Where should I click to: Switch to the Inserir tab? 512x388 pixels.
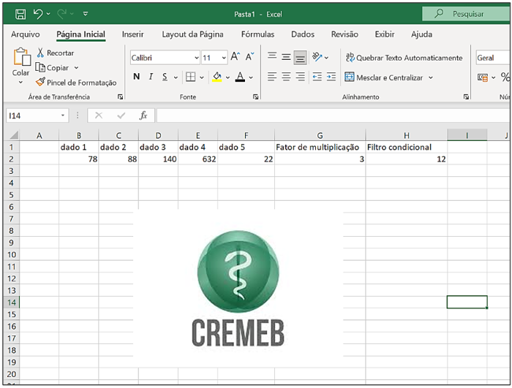pyautogui.click(x=132, y=34)
